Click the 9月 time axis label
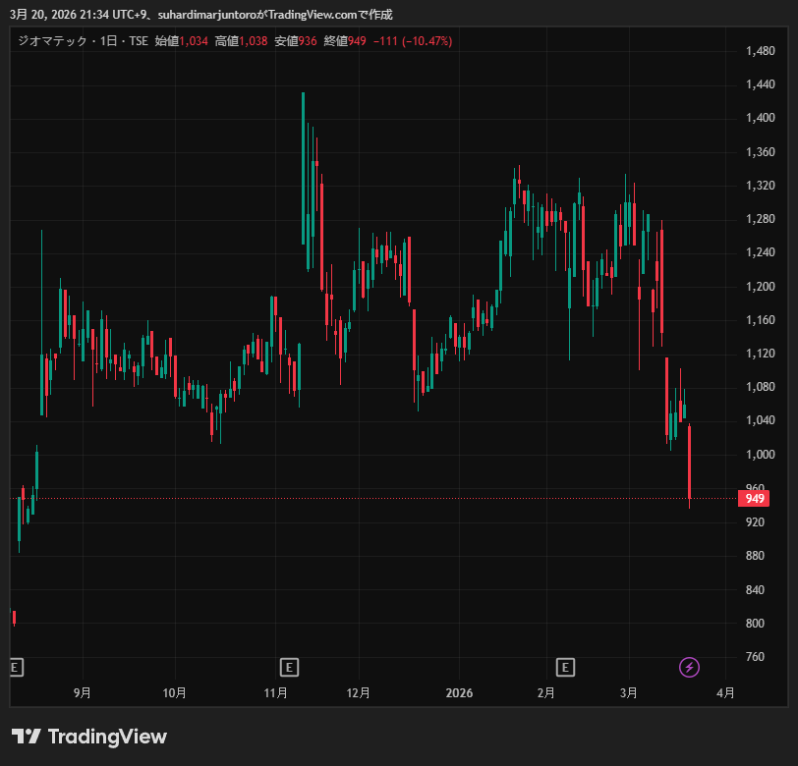 (82, 693)
